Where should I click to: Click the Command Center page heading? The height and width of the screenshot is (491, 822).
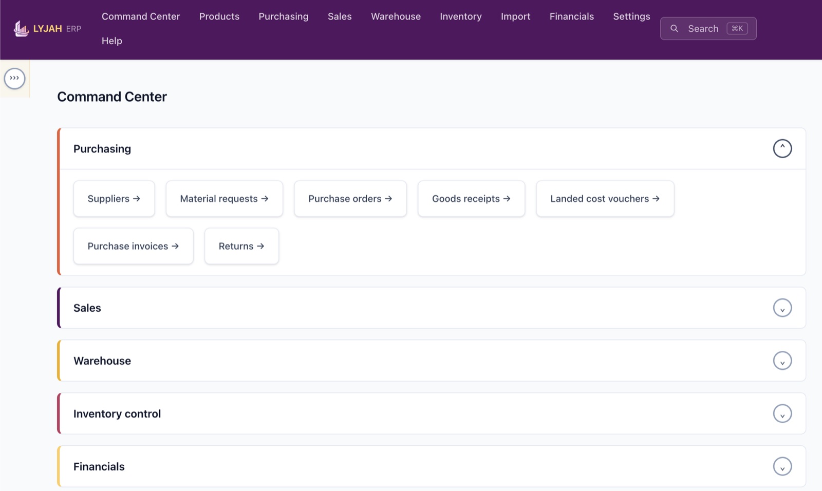pyautogui.click(x=112, y=97)
